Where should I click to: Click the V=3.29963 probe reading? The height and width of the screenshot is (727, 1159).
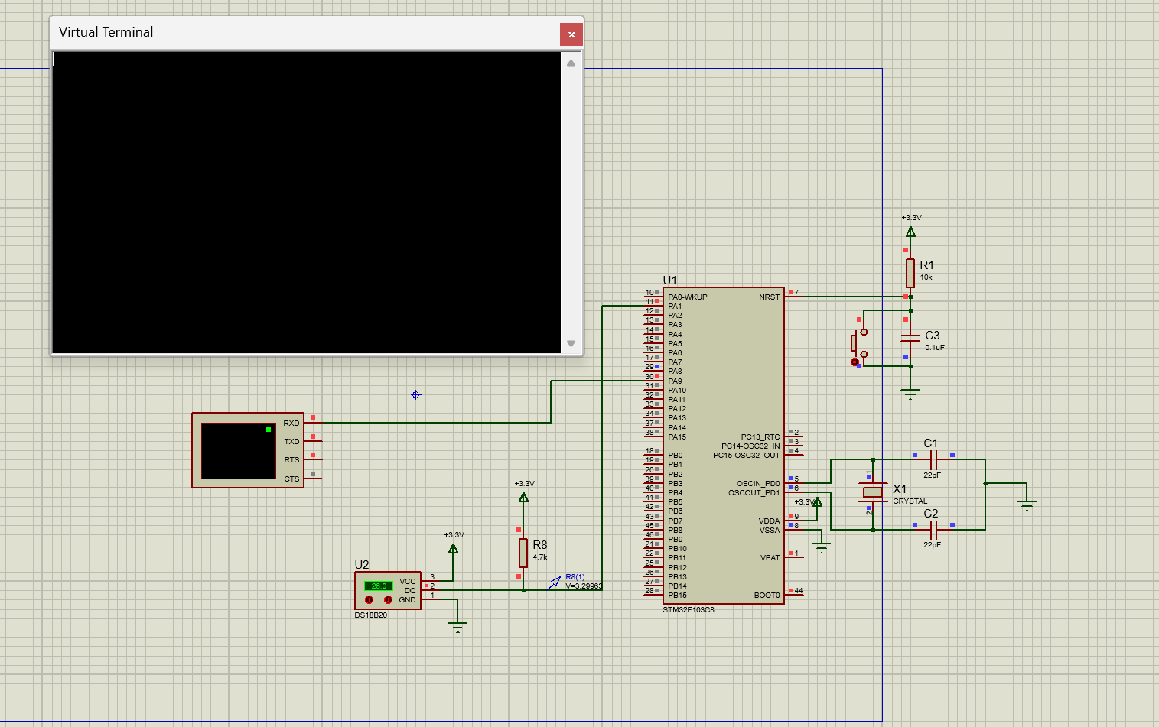584,586
